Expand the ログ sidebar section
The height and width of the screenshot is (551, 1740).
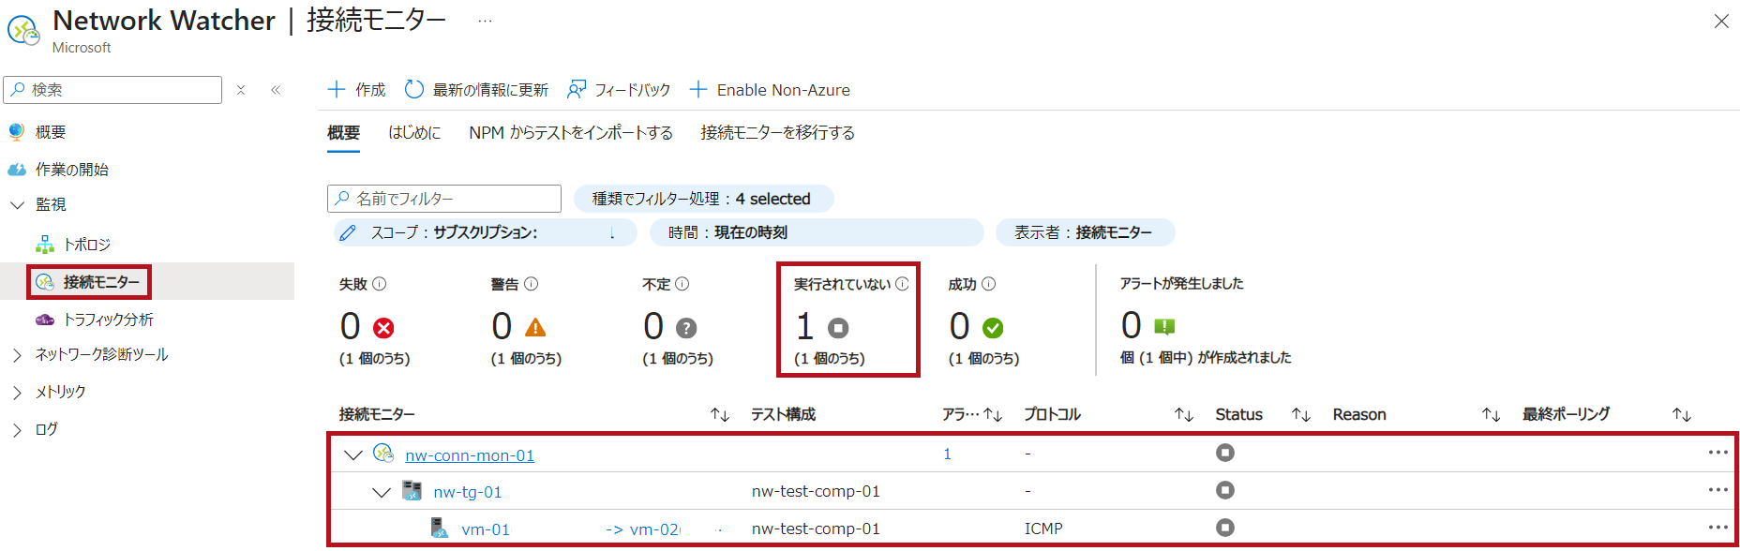tap(17, 430)
